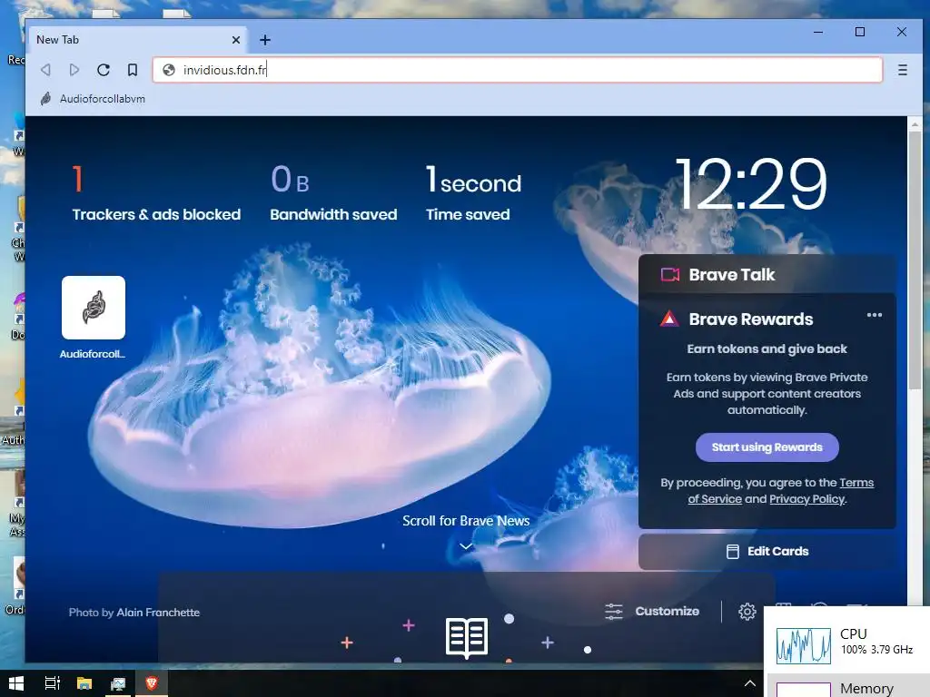Open the Audioforcollabvm bookmark in bookmarks bar
The width and height of the screenshot is (930, 697).
pyautogui.click(x=94, y=99)
